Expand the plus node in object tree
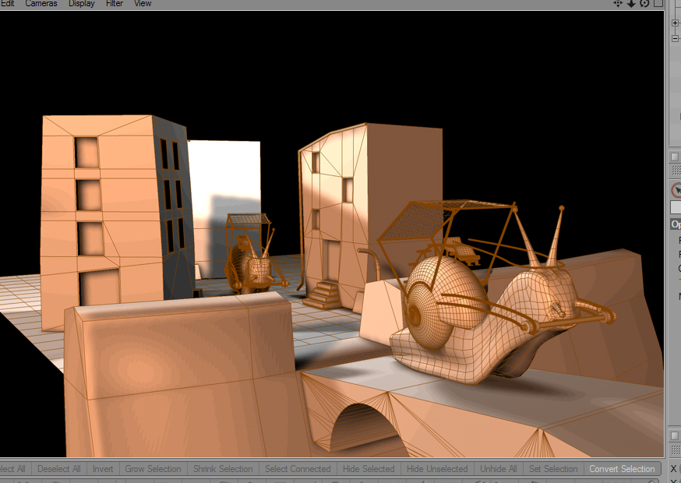681x483 pixels. 675,23
